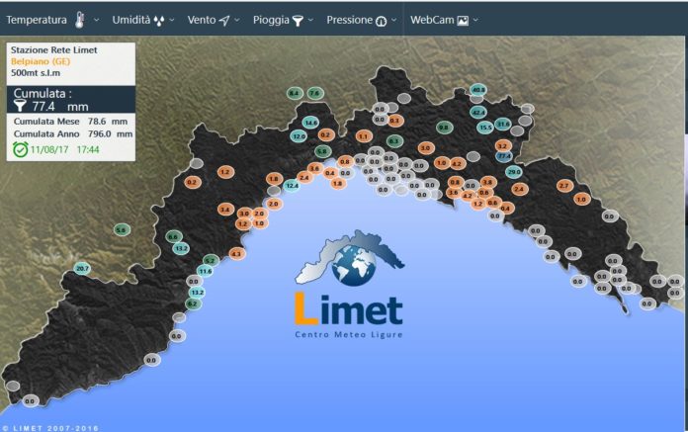Click the funnel icon in the Cumulata panel
The image size is (688, 432).
coord(20,105)
